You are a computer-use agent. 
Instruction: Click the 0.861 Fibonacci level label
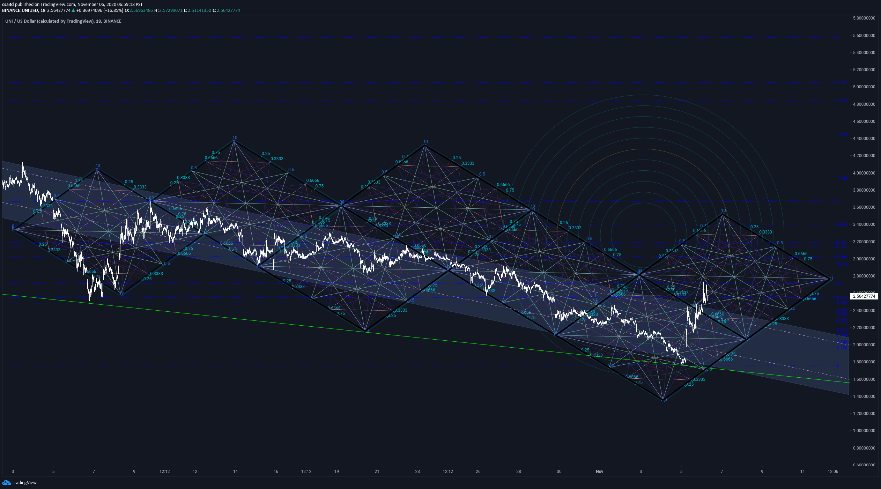tap(842, 224)
